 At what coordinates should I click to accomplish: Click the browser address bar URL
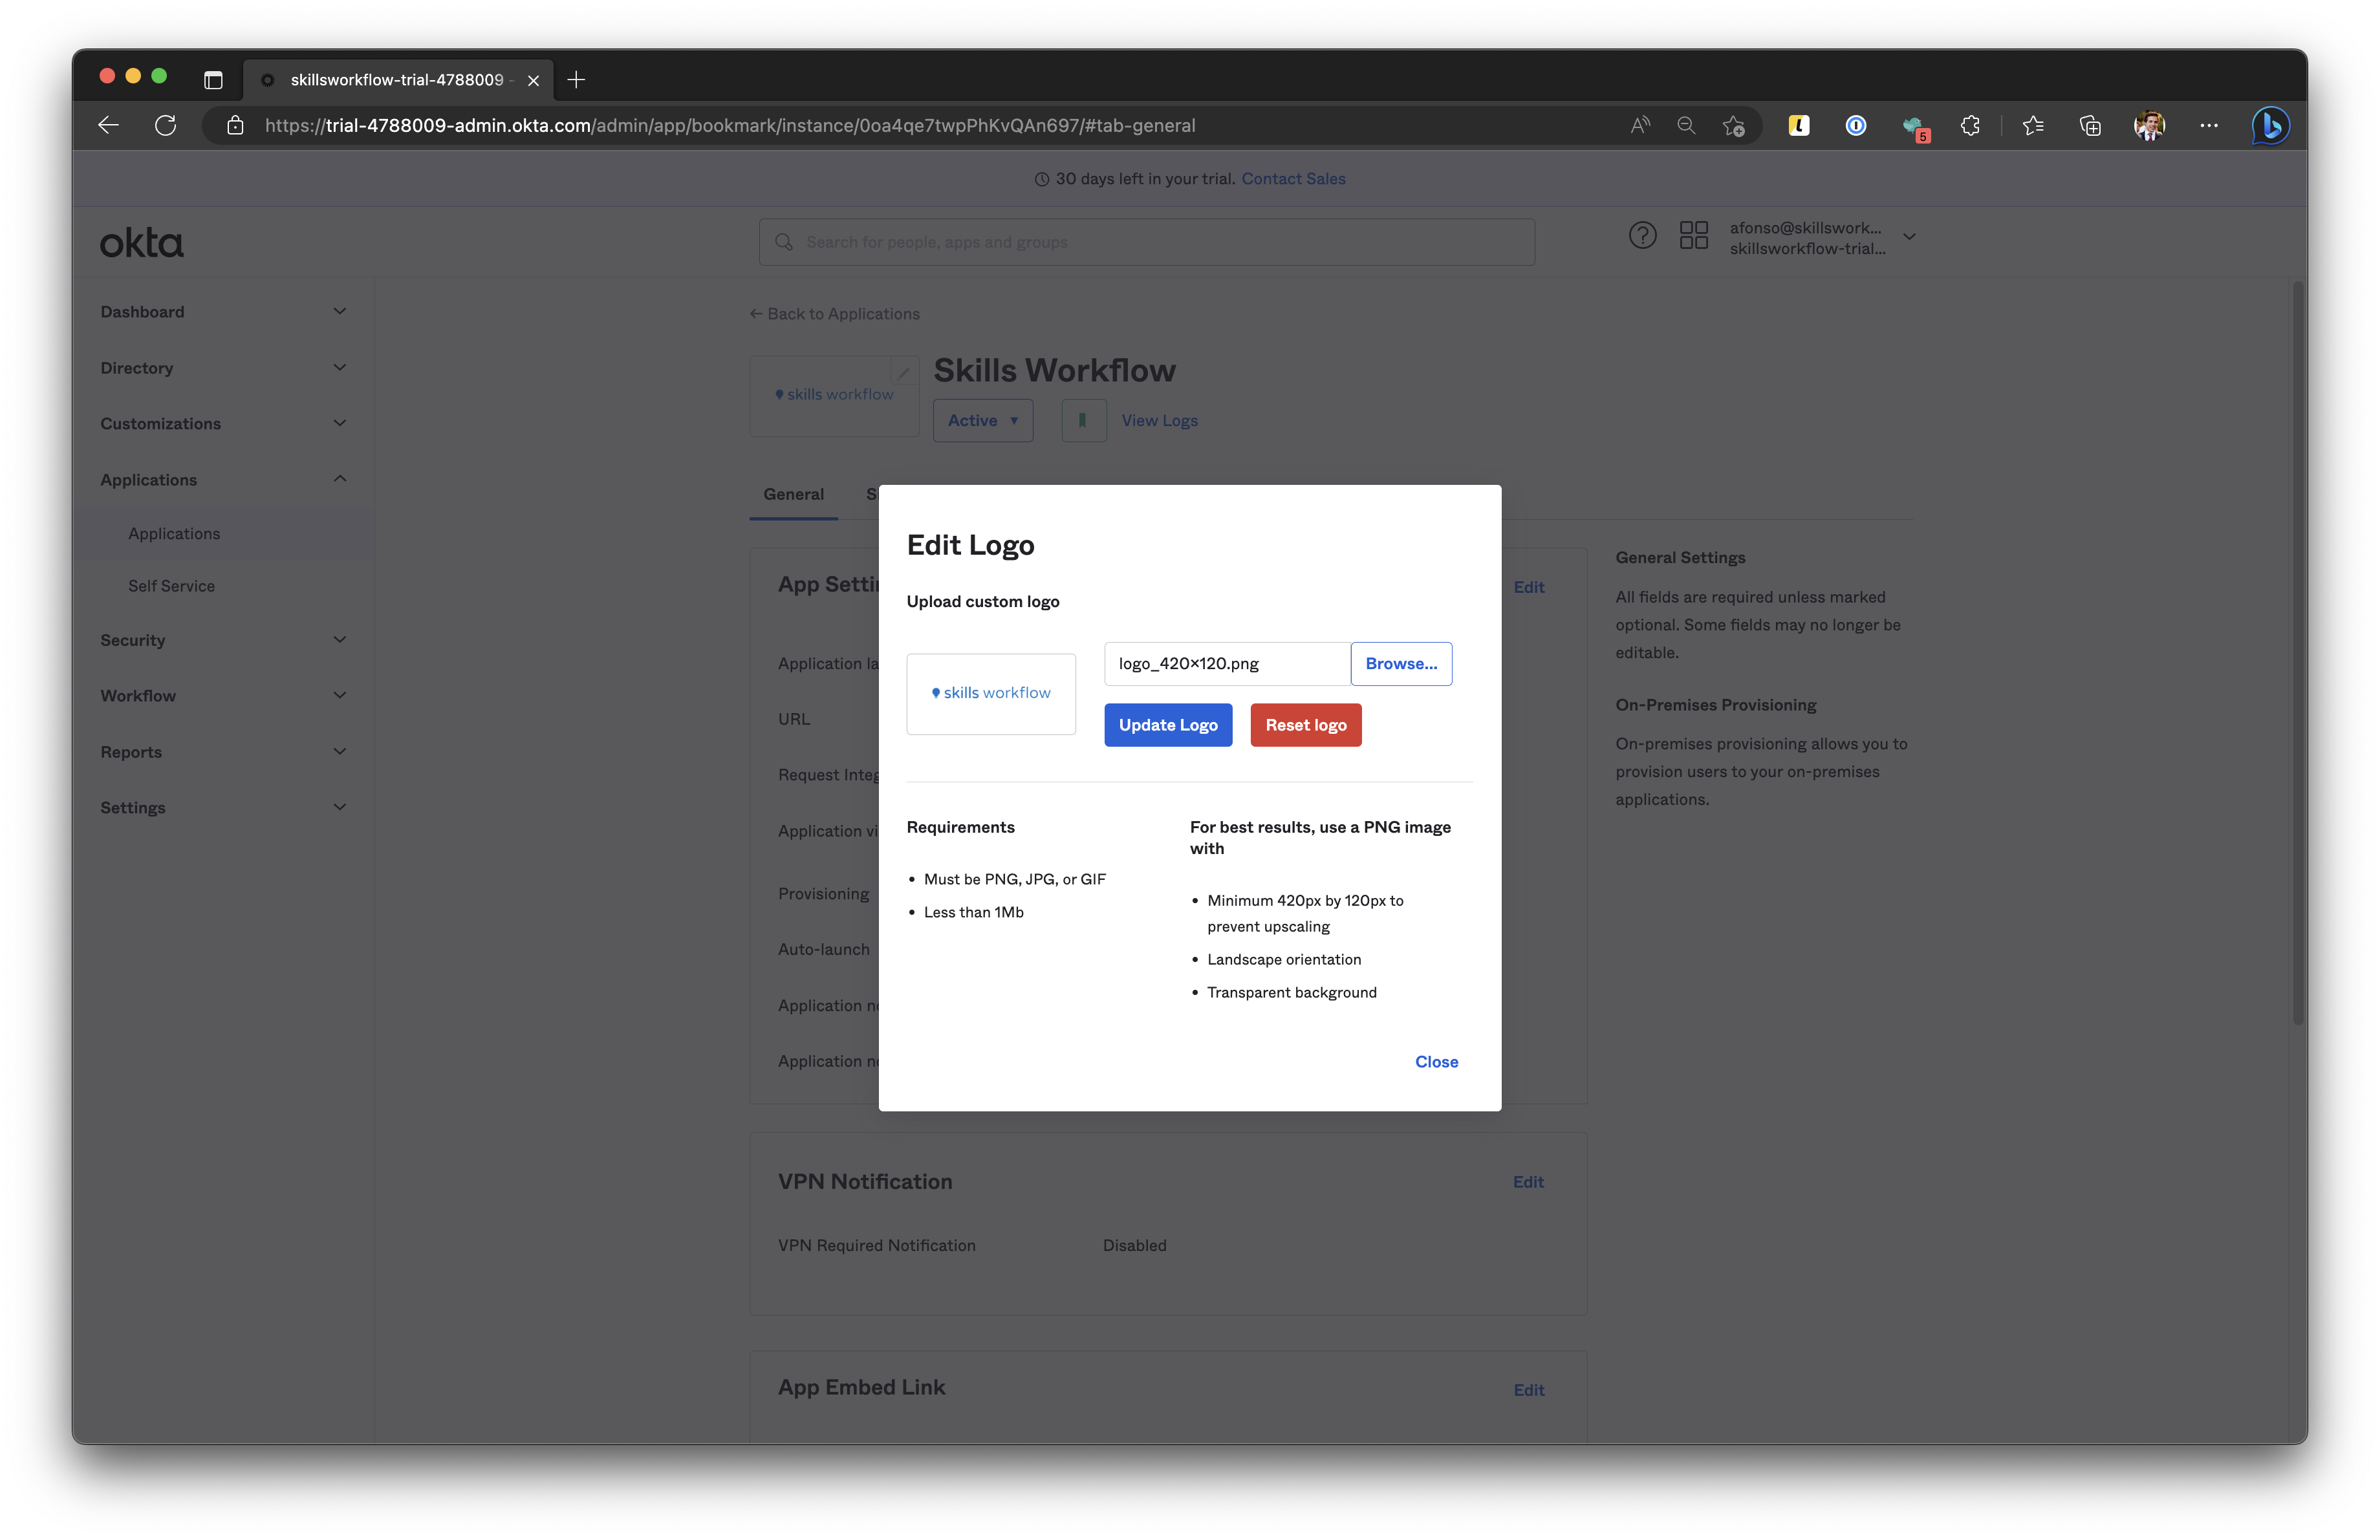[730, 125]
